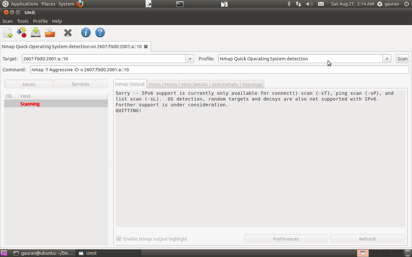Click the text editor launcher in top panel

[149, 4]
